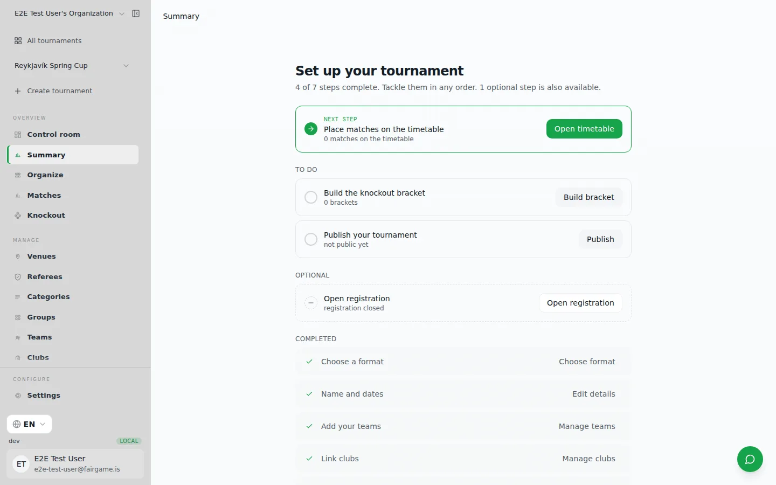
Task: Click the Publish button
Action: [x=600, y=239]
